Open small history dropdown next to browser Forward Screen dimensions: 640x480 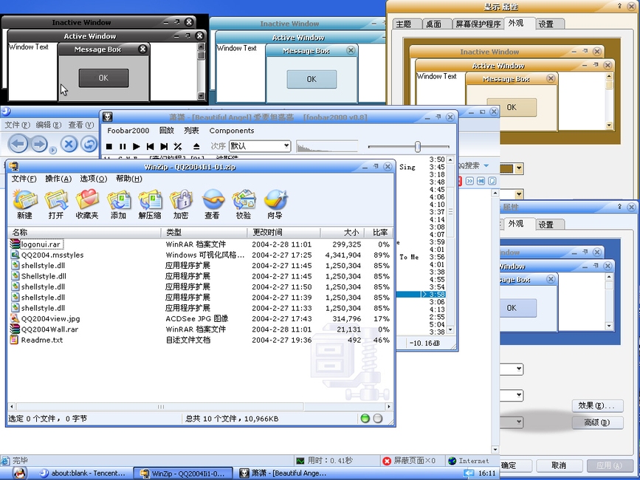(x=52, y=151)
